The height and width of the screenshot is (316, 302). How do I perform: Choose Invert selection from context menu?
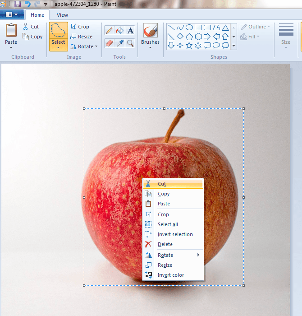175,235
